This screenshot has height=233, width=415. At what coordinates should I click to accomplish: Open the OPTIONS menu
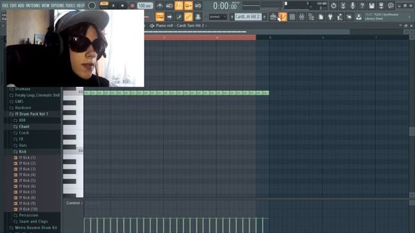point(58,6)
